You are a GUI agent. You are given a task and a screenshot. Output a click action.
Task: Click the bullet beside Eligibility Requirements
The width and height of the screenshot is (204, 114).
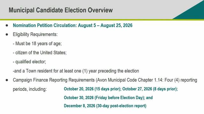pos(7,35)
